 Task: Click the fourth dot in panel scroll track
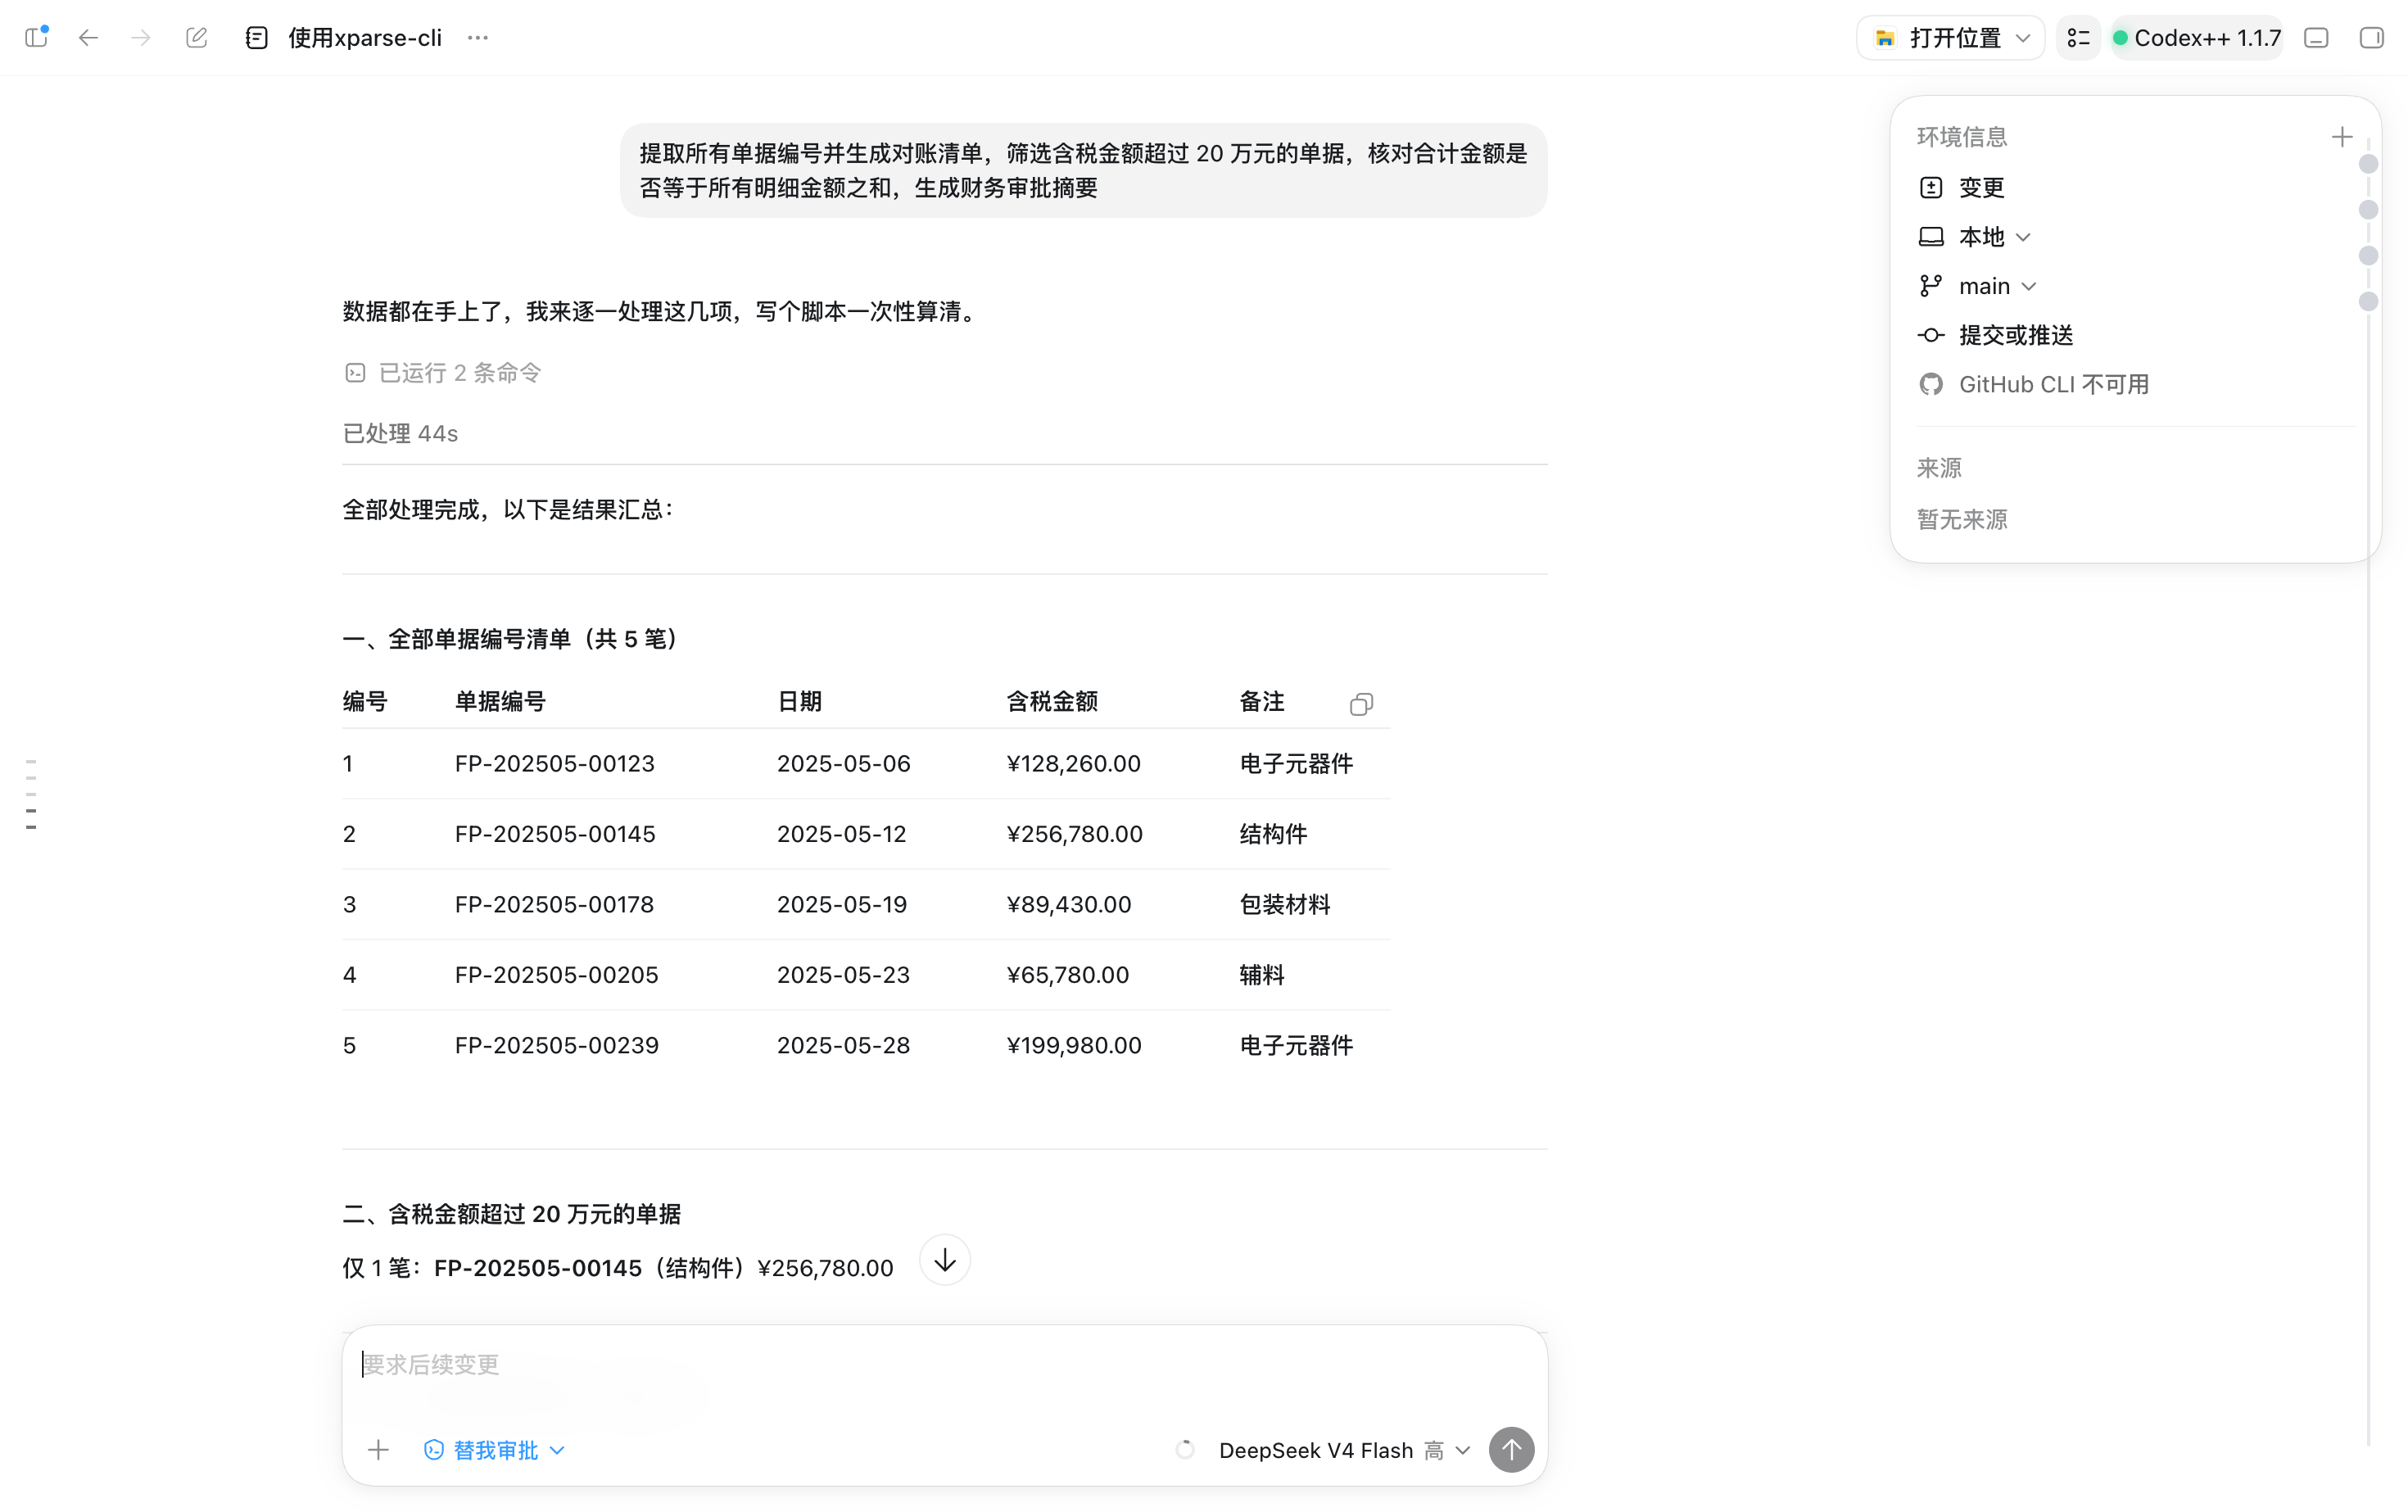[x=2368, y=302]
